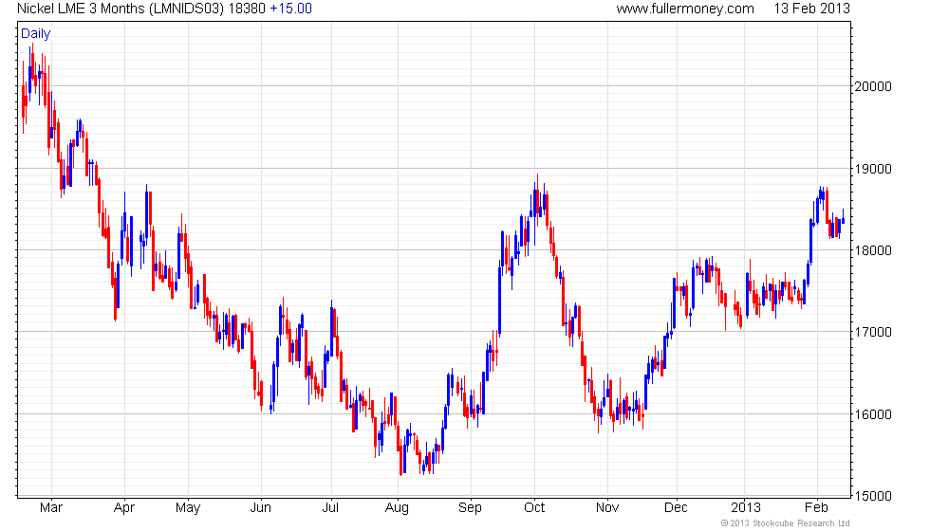Click the Oct month axis label

534,506
